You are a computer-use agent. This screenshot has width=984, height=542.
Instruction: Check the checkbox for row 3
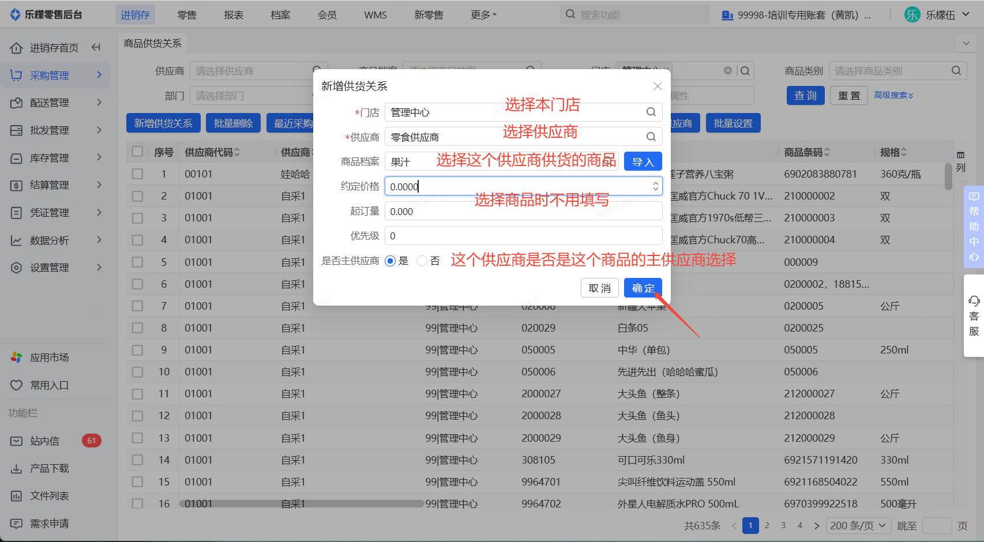click(137, 218)
